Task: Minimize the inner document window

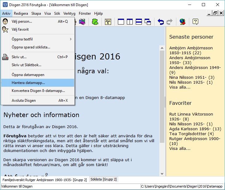Action: point(209,13)
